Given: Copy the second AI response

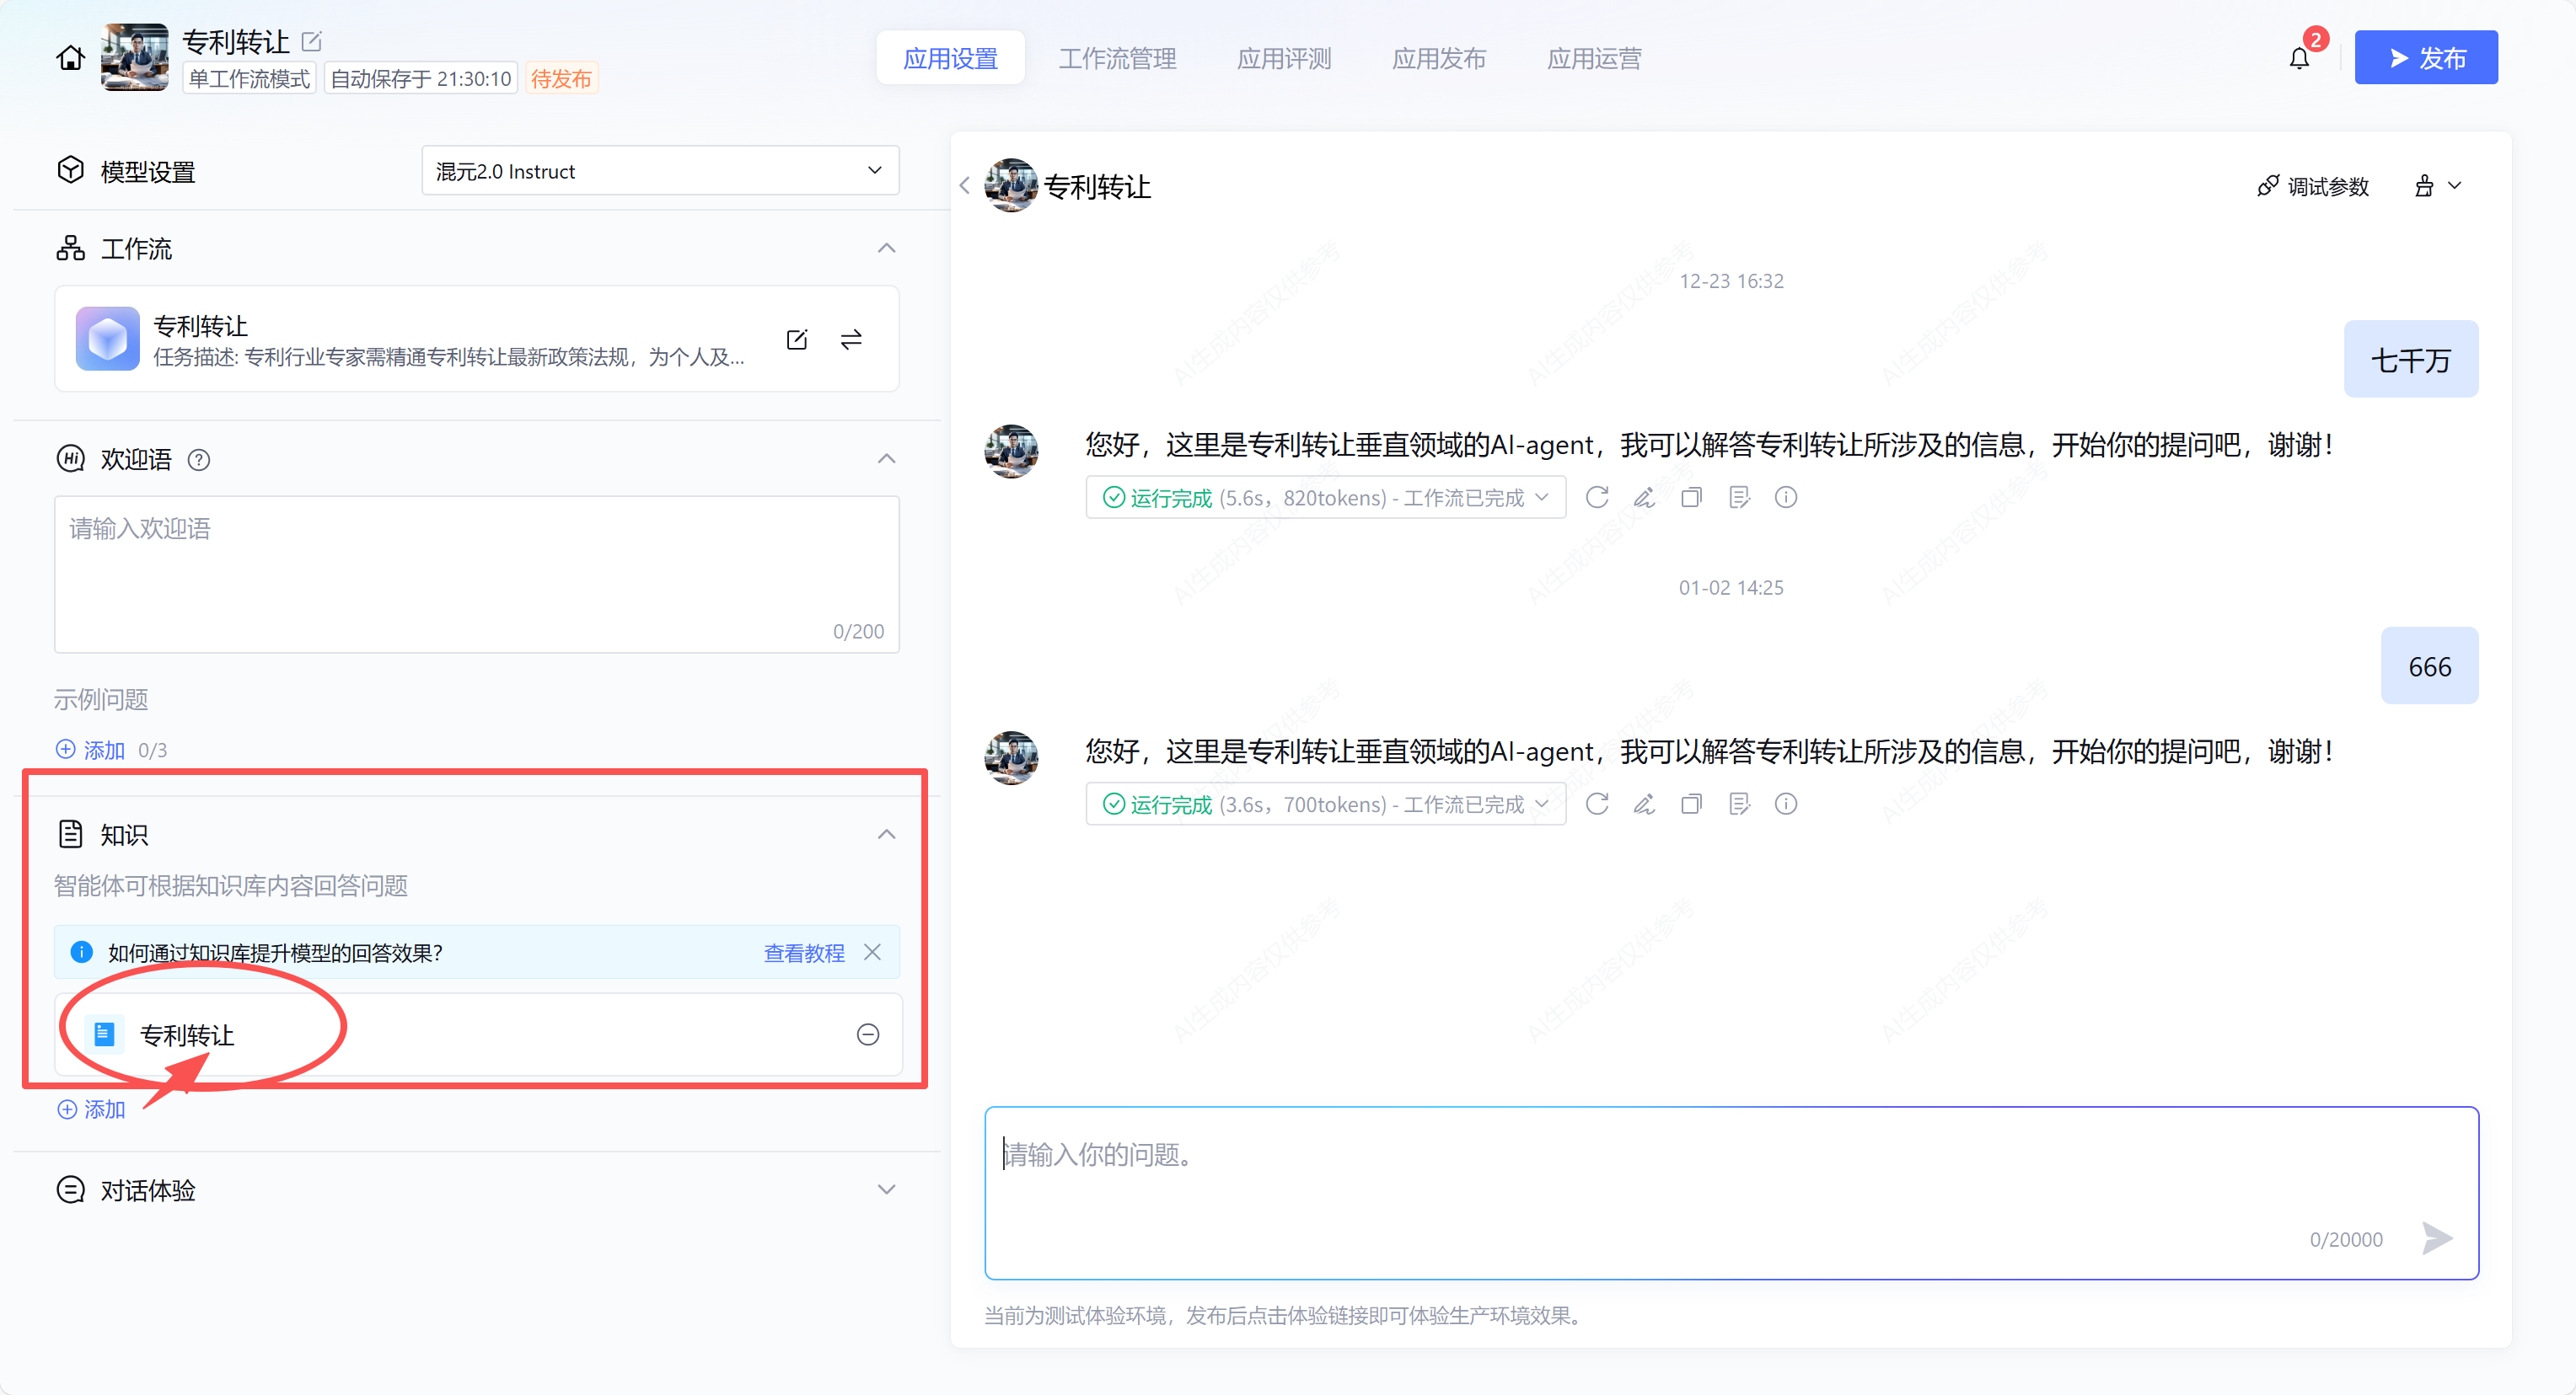Looking at the screenshot, I should coord(1691,804).
